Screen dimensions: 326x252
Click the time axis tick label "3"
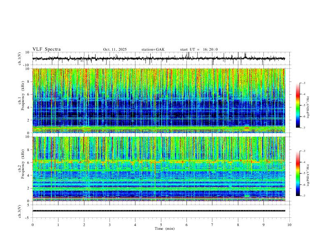point(109,225)
